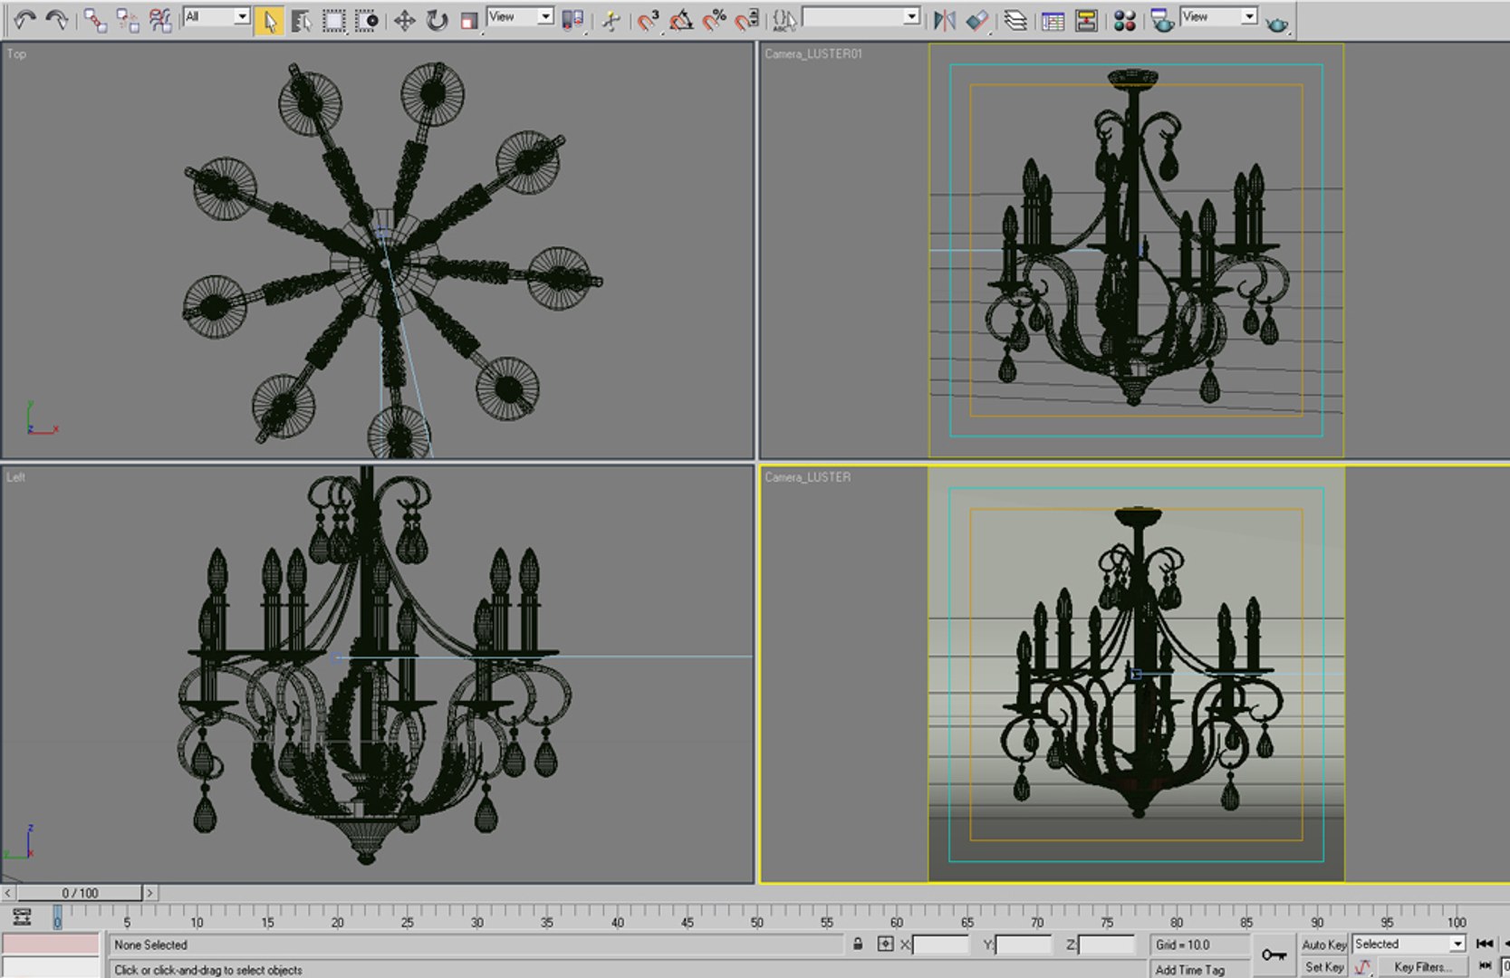
Task: Click the Use Pivot Point Center icon
Action: point(572,20)
